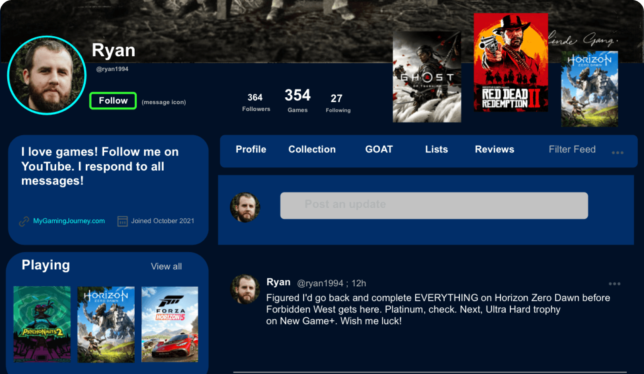This screenshot has height=374, width=644.
Task: Open Red Dead Redemption II cover
Action: tap(511, 62)
